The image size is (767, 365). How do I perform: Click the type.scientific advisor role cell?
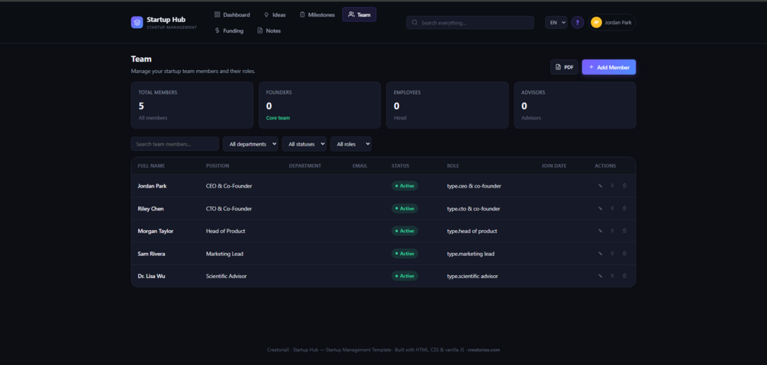(x=472, y=276)
